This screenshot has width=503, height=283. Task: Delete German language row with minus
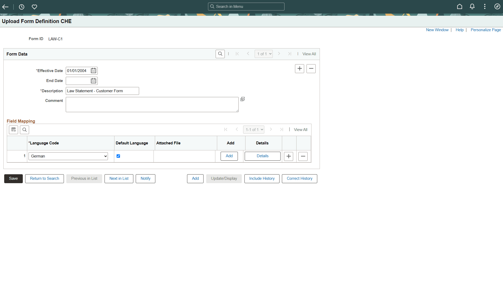coord(303,156)
